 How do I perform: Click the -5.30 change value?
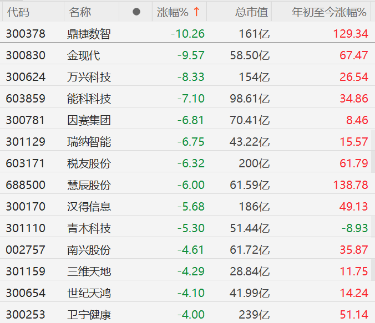(191, 228)
